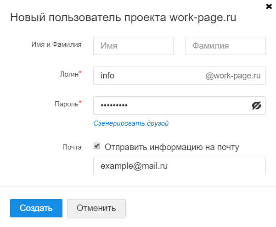Edit the example@mail.ru email field
Screen dimensions: 276x227
click(x=179, y=166)
